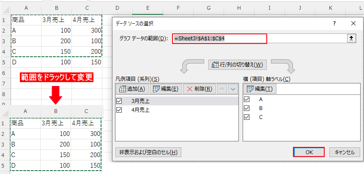Select column G header

tap(208, 8)
